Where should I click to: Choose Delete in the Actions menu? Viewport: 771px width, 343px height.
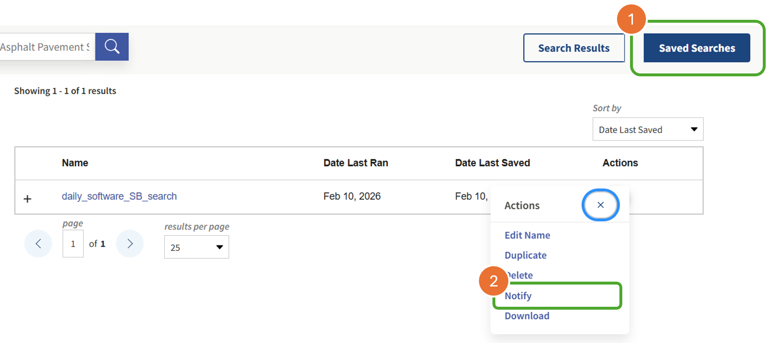[x=519, y=275]
